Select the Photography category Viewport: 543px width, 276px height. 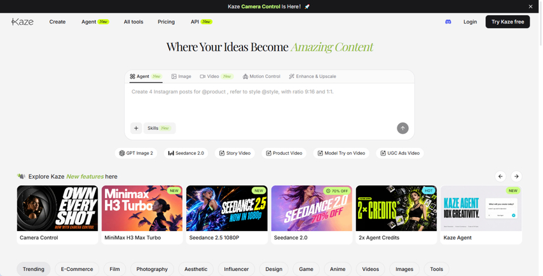[152, 269]
